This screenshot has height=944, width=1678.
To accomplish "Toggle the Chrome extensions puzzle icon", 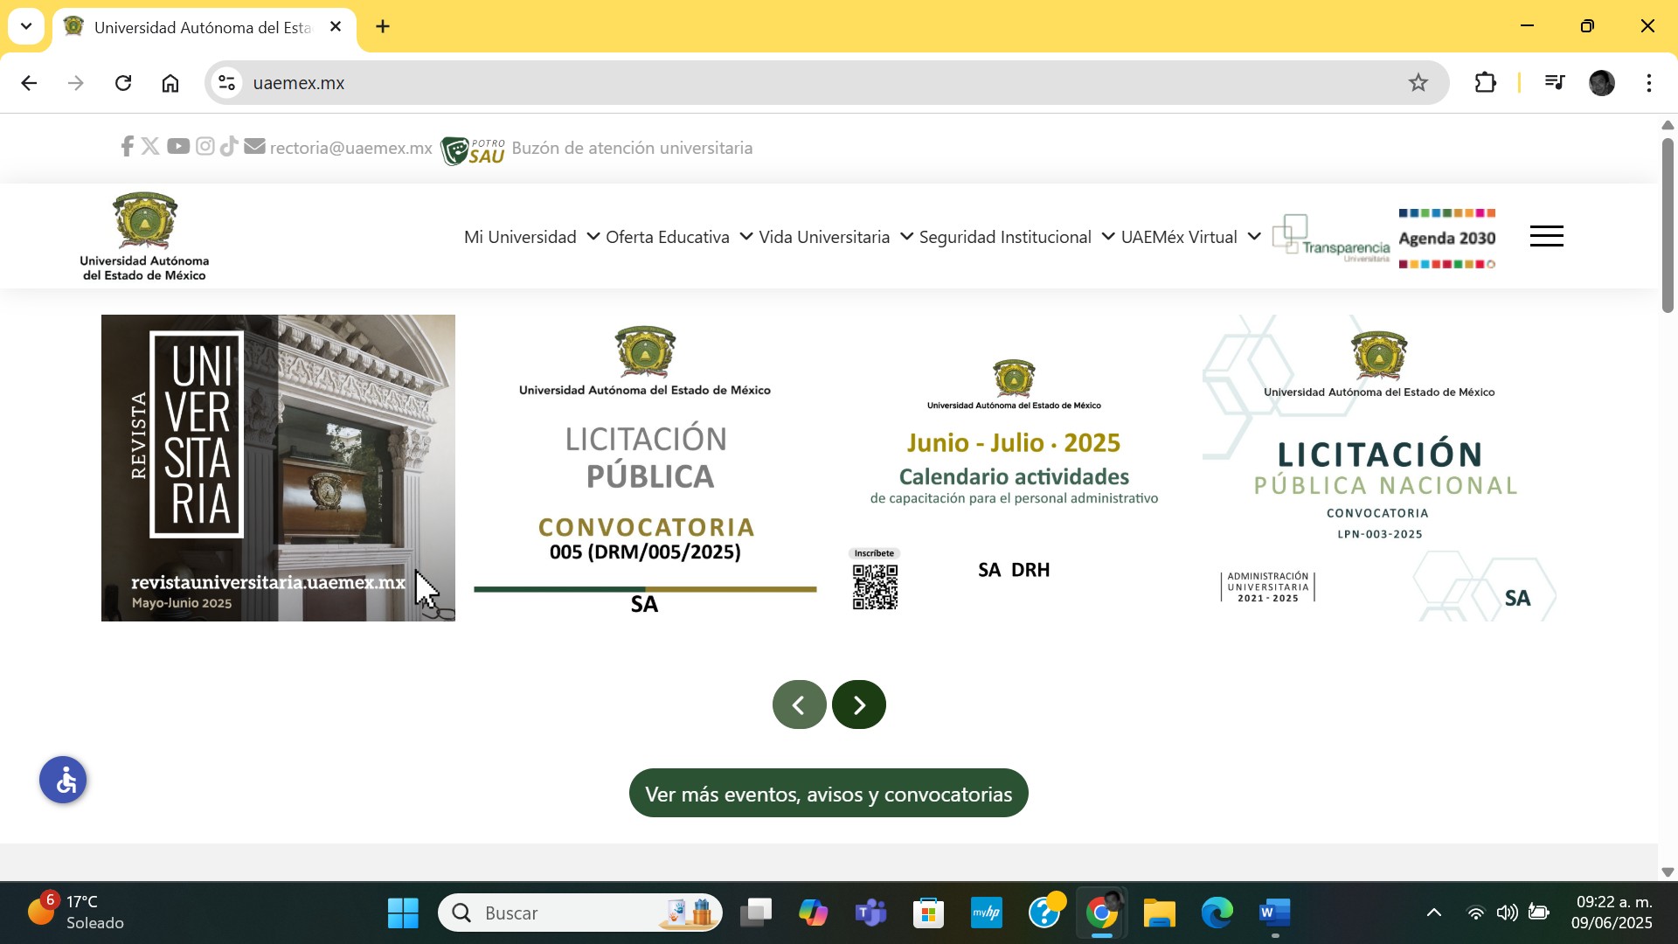I will click(1486, 82).
